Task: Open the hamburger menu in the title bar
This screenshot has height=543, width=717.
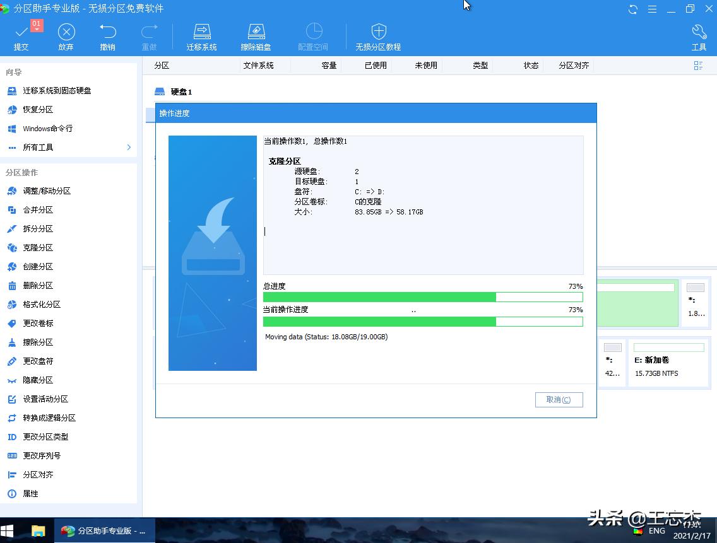Action: 652,9
